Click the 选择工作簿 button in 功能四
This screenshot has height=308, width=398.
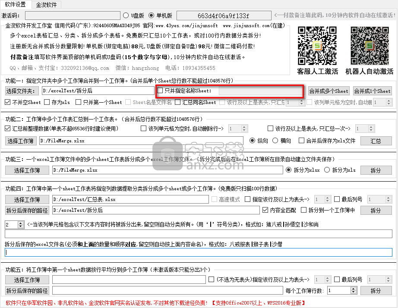coord(27,200)
